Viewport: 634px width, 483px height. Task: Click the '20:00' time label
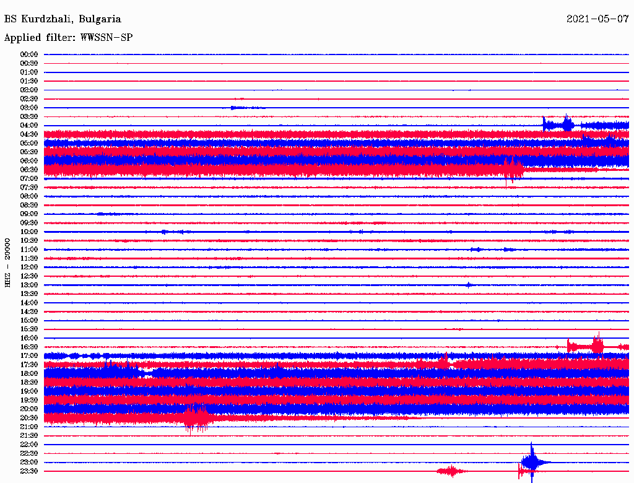pos(29,409)
